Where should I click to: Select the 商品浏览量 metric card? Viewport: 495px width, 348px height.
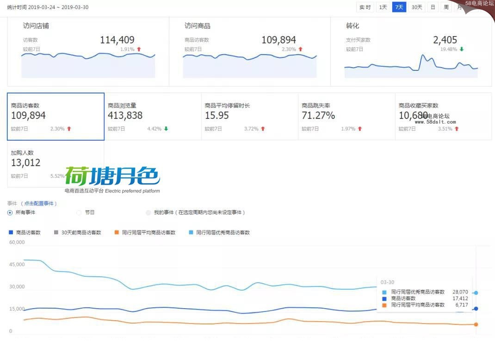(153, 117)
